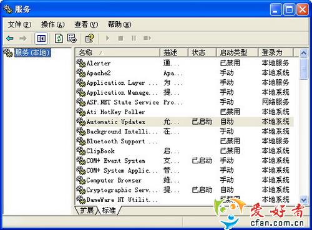312x230 pixels.
Task: Click the Export List toolbar icon
Action: pyautogui.click(x=72, y=39)
